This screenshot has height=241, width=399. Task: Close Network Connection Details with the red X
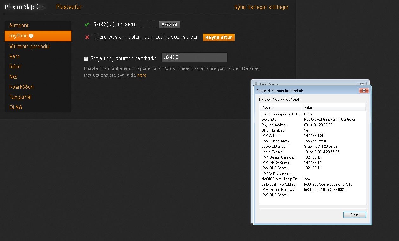(x=364, y=91)
